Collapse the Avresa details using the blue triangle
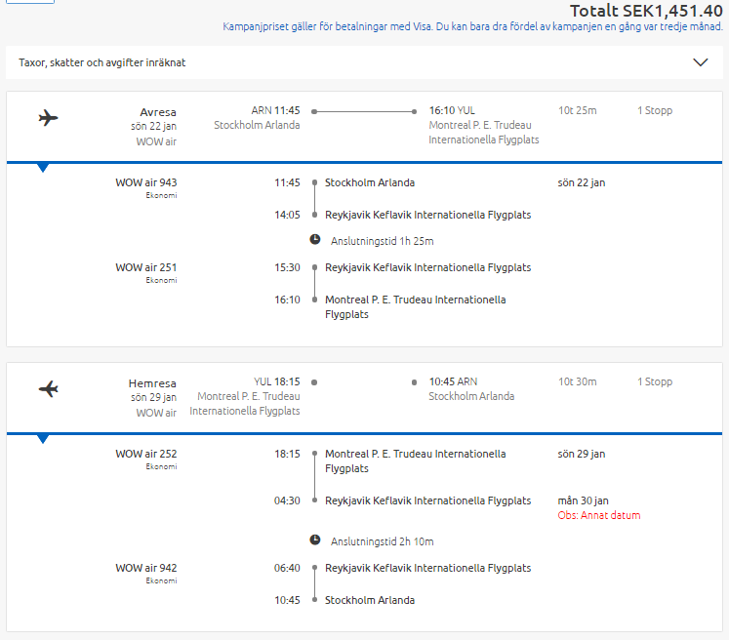Viewport: 729px width, 640px height. (x=43, y=168)
